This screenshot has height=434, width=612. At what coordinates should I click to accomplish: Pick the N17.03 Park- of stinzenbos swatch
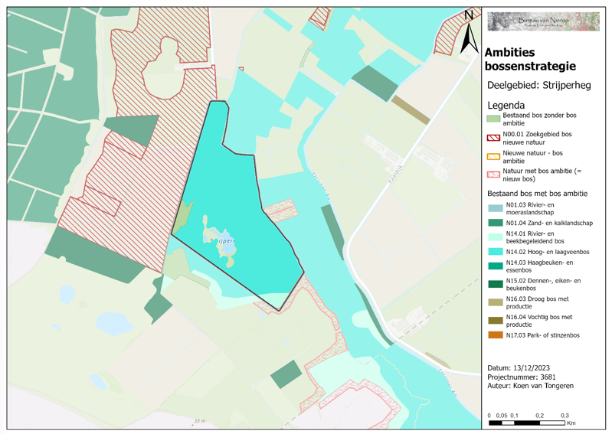[x=493, y=334]
